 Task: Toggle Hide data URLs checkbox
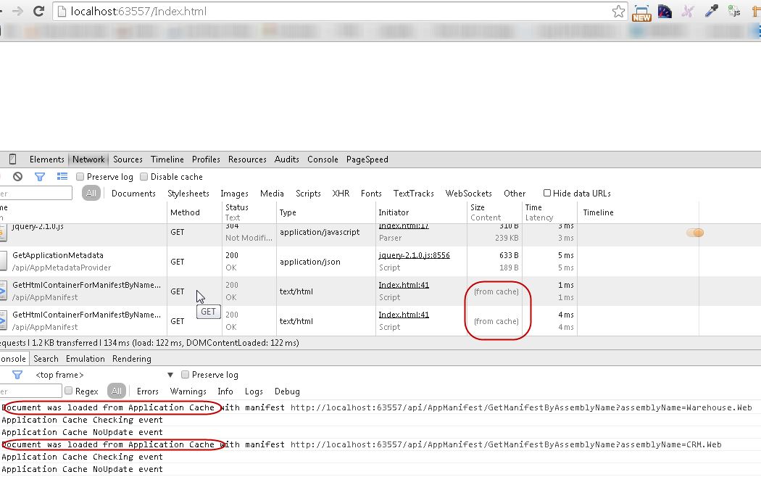pyautogui.click(x=547, y=194)
